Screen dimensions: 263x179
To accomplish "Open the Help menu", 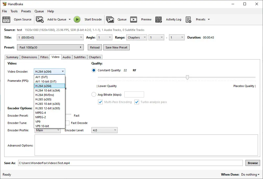I will click(51, 11).
